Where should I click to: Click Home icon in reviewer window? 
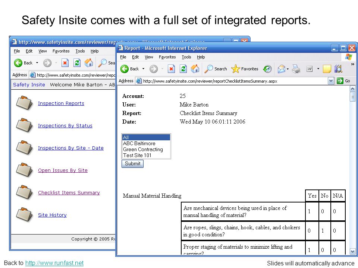point(89,63)
